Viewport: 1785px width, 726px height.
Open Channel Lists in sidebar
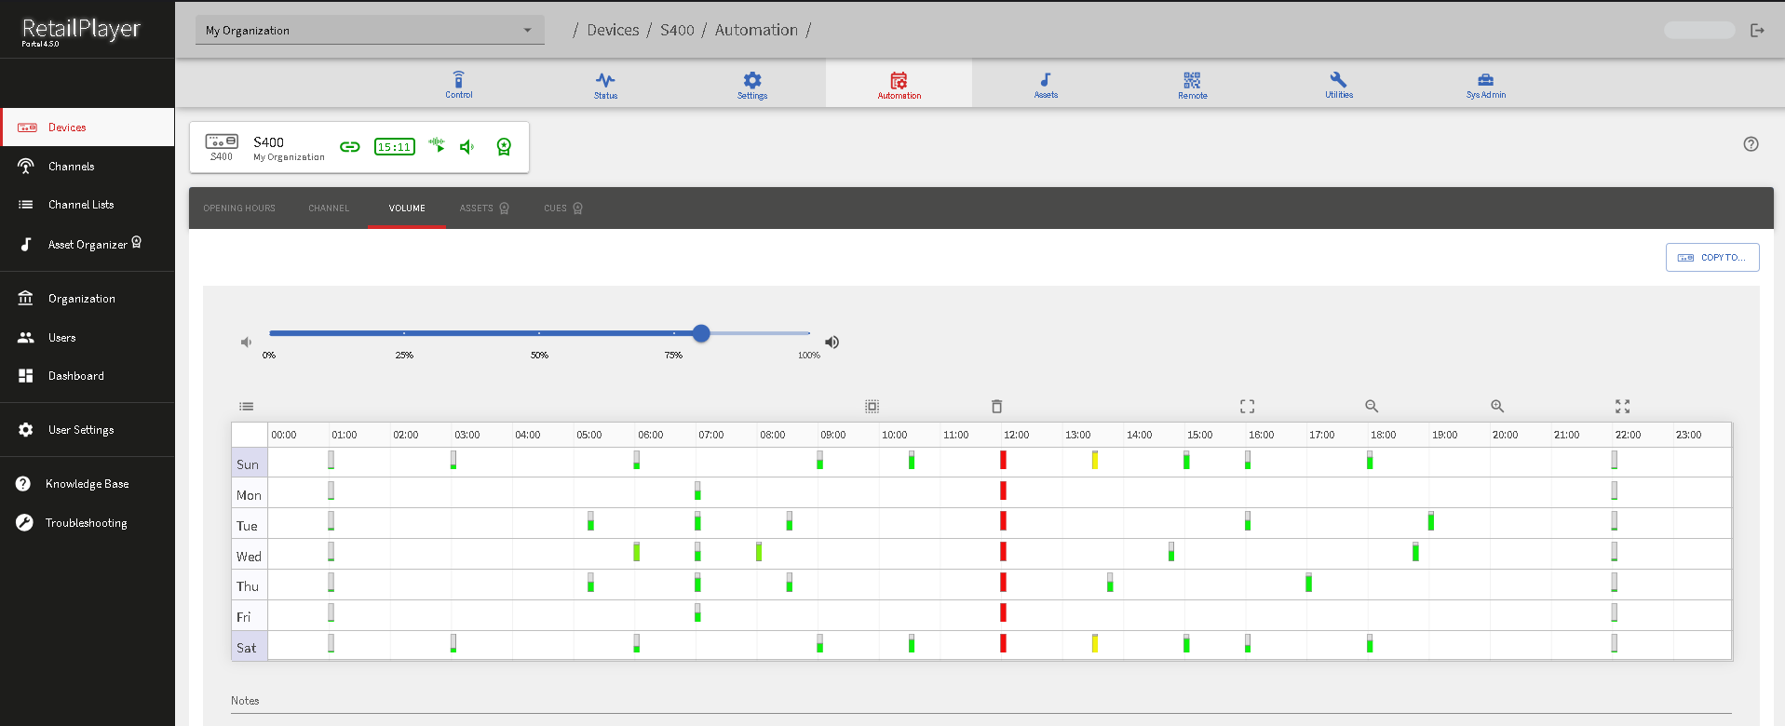tap(81, 205)
